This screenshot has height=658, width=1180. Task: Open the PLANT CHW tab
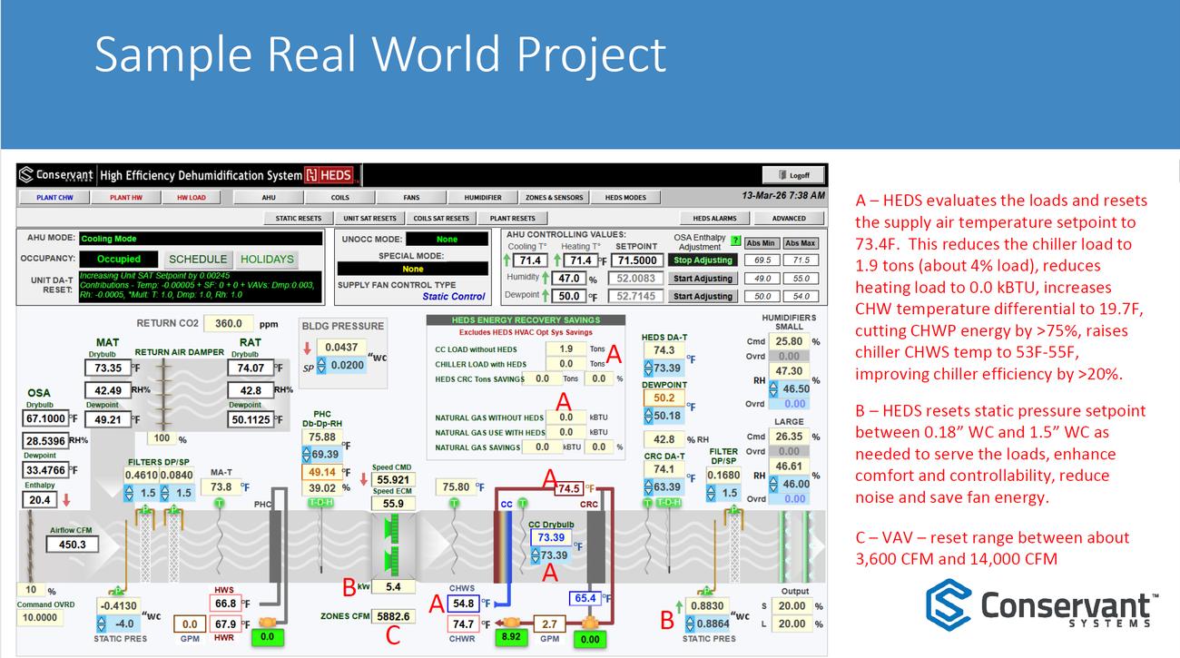coord(54,197)
